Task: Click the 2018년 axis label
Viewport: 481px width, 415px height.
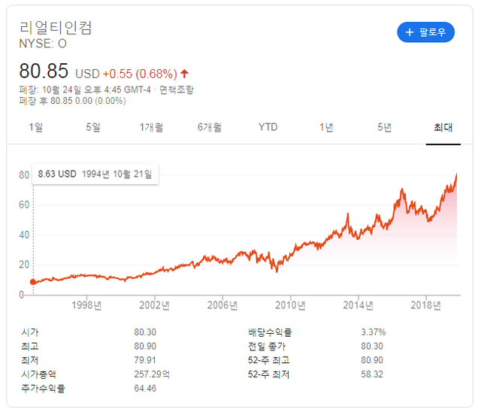Action: pyautogui.click(x=426, y=305)
